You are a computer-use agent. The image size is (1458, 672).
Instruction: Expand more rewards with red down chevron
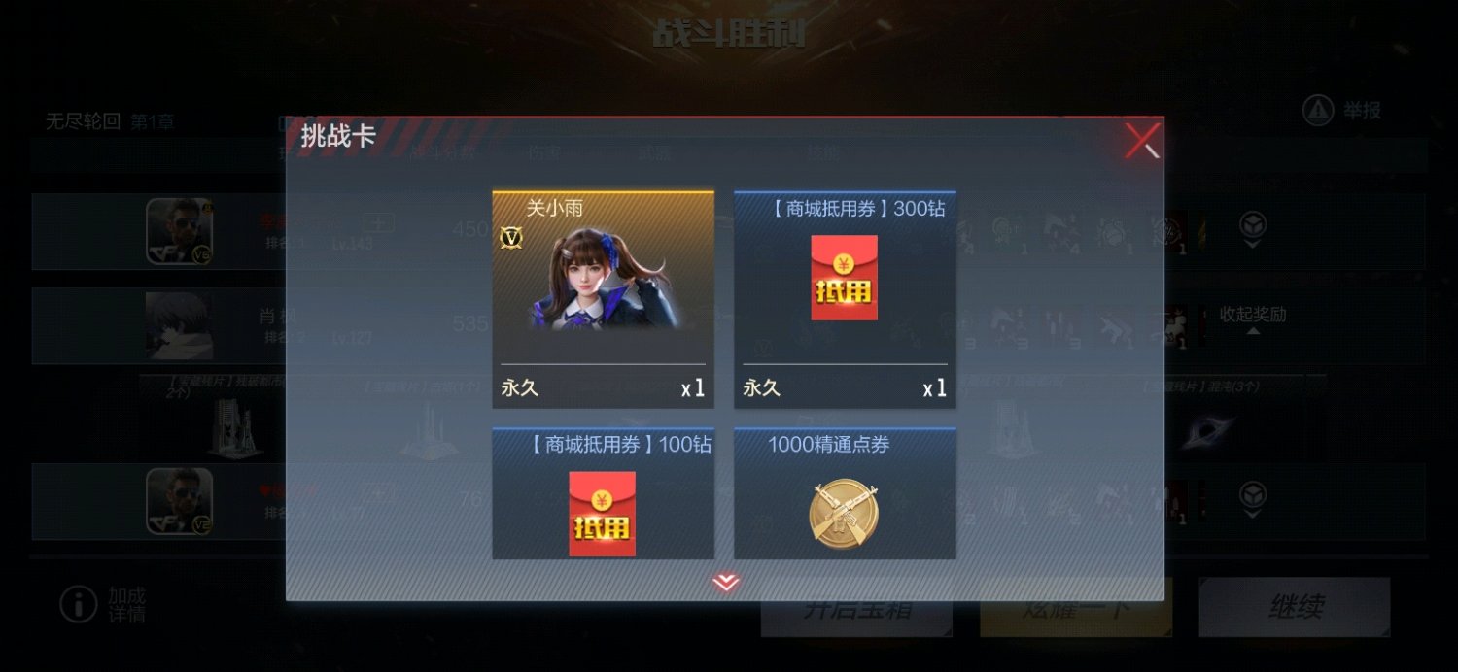click(725, 583)
